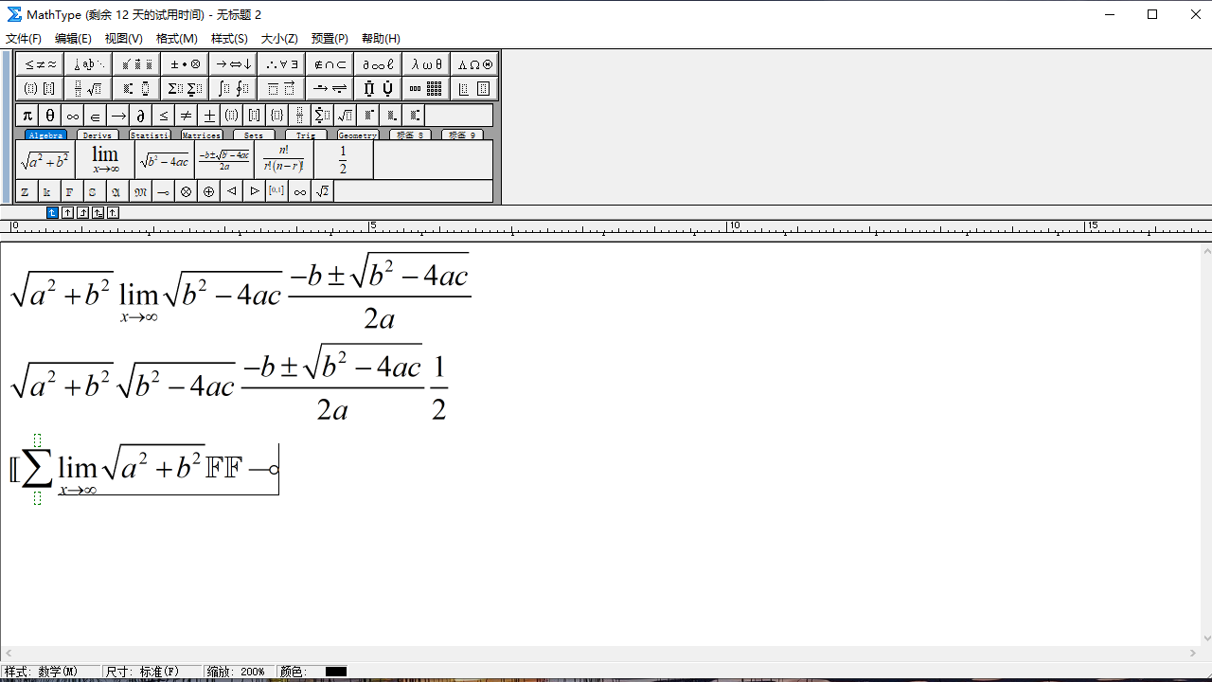Insert the combinations formula n!/r!(n-r)!
Screen dimensions: 1212x682
point(284,160)
